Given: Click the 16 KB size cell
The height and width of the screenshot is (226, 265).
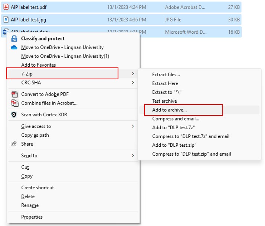Looking at the screenshot, I should click(x=234, y=32).
